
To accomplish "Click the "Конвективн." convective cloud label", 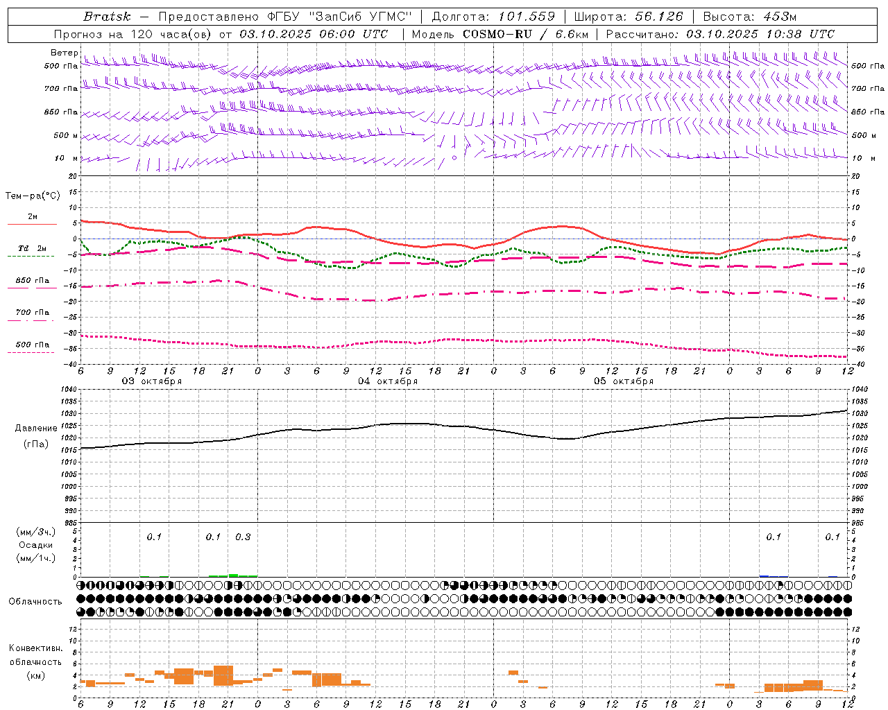I will point(35,648).
